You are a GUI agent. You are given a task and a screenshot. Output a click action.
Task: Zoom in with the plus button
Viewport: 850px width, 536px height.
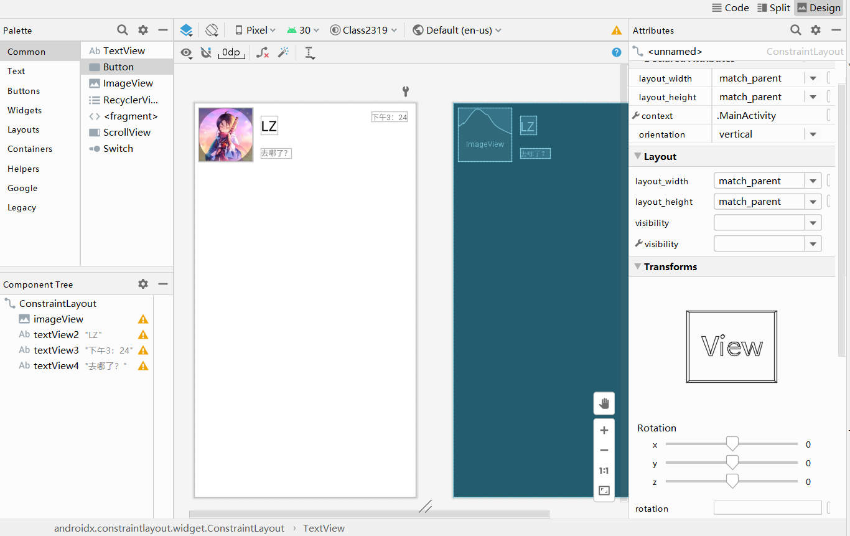[604, 430]
